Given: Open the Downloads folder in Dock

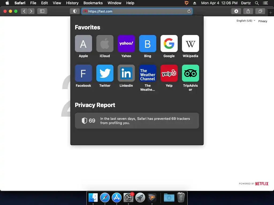Looking at the screenshot, I should point(169,198).
